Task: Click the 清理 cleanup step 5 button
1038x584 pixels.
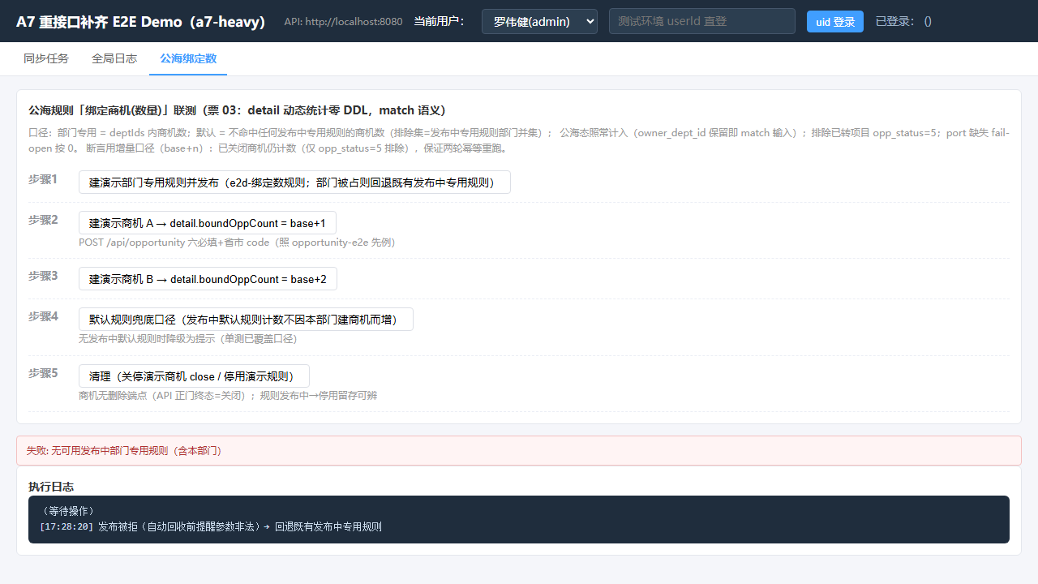Action: pos(194,376)
